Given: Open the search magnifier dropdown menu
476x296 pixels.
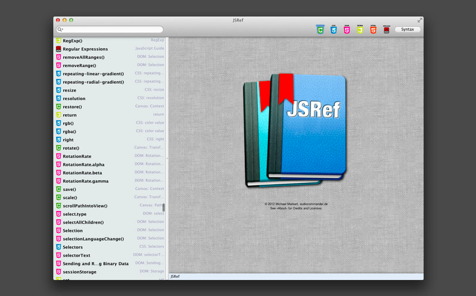Looking at the screenshot, I should [60, 30].
